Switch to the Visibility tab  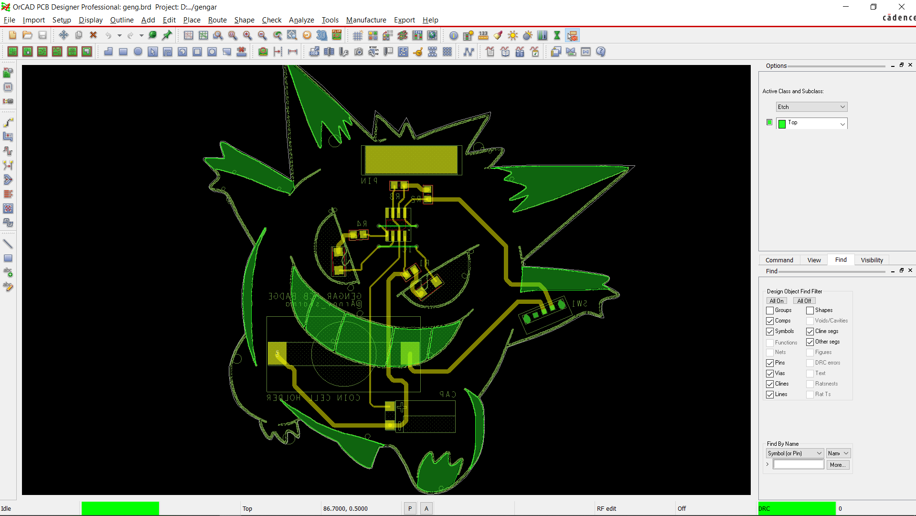(871, 259)
